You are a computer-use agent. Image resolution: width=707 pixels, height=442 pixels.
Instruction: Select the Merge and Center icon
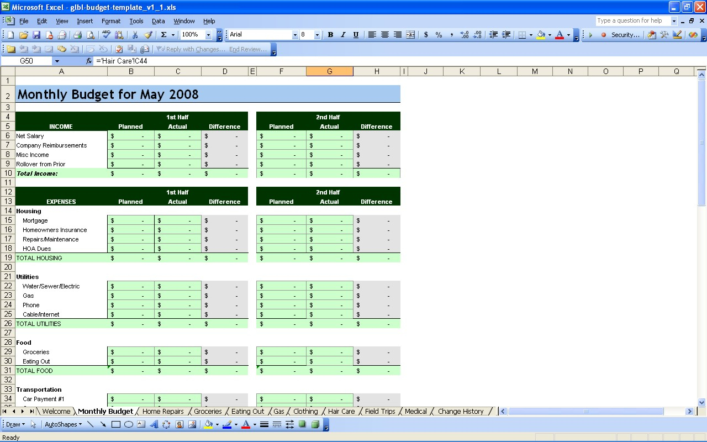[x=410, y=34]
